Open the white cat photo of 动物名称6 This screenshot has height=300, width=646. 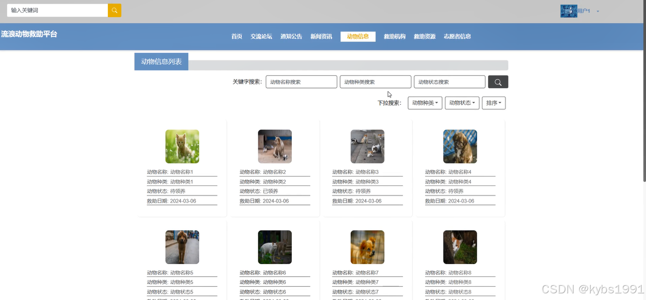click(x=275, y=247)
